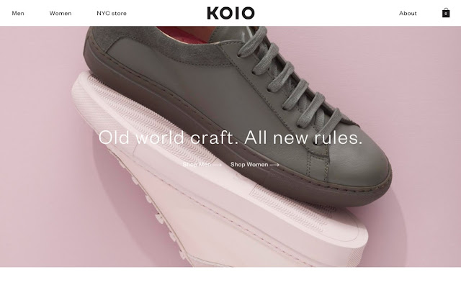The height and width of the screenshot is (285, 461).
Task: Visit the About page
Action: click(408, 13)
